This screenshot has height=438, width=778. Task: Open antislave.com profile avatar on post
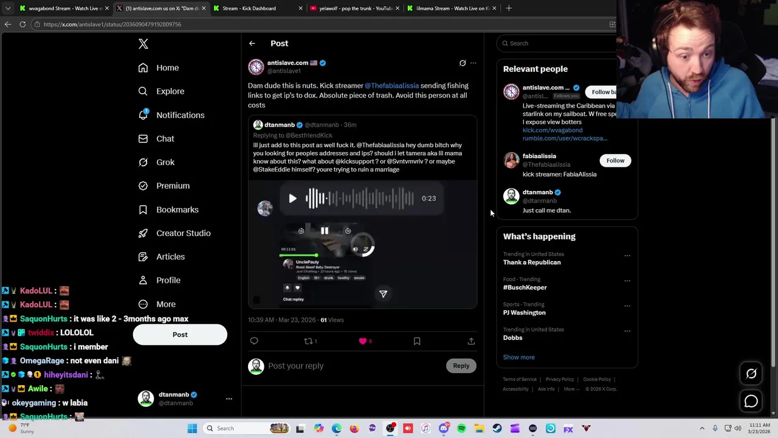[256, 66]
